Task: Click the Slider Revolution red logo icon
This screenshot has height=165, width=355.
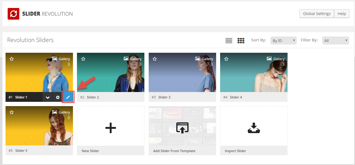Action: coord(13,14)
